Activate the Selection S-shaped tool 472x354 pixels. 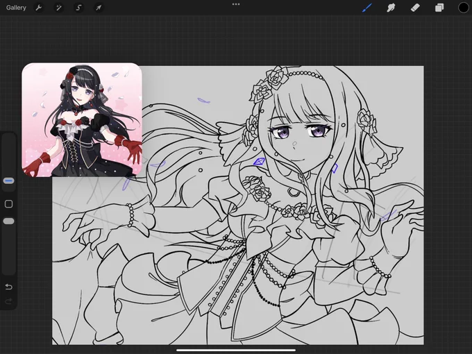[x=78, y=8]
